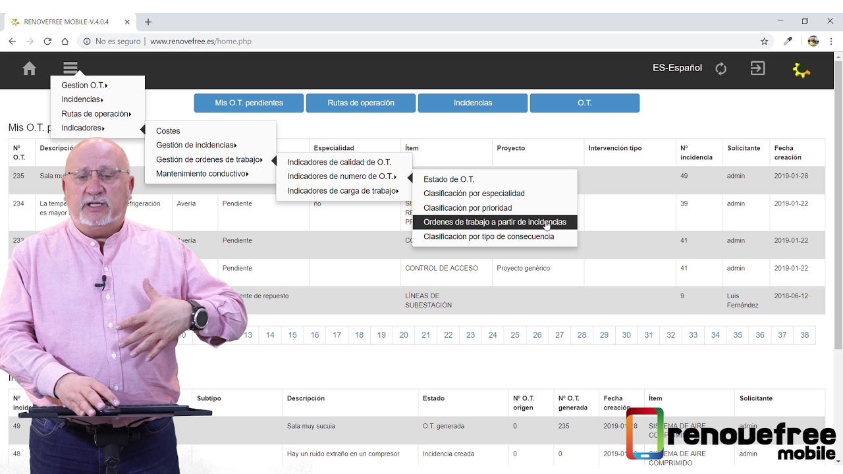Click the browser address bar URL

point(201,41)
